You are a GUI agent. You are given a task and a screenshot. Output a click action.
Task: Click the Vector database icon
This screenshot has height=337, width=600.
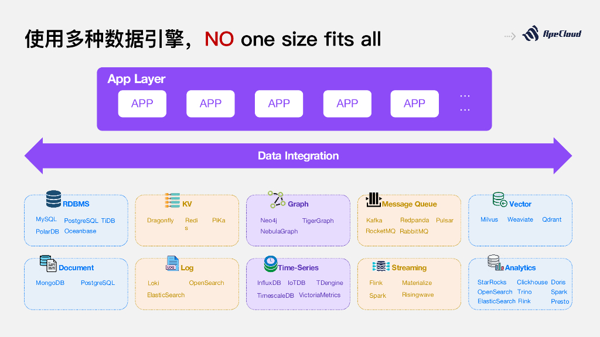pyautogui.click(x=500, y=200)
